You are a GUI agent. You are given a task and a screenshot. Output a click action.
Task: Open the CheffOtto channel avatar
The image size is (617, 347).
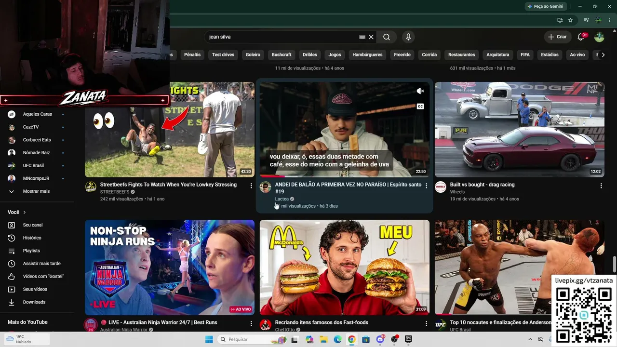266,325
